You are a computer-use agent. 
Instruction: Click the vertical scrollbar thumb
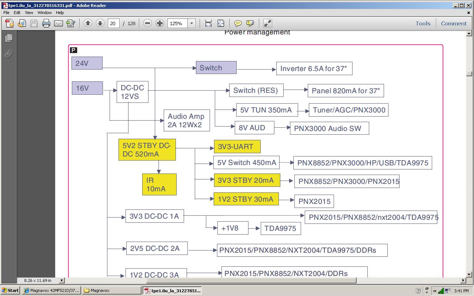point(469,74)
